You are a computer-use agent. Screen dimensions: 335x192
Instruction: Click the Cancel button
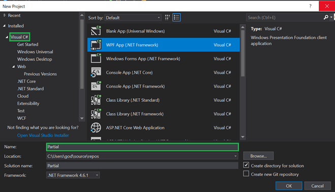click(318, 186)
